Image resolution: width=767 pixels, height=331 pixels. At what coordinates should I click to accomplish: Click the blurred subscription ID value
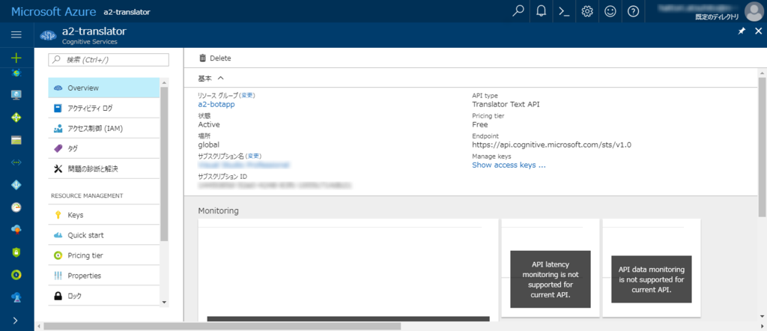click(x=275, y=185)
